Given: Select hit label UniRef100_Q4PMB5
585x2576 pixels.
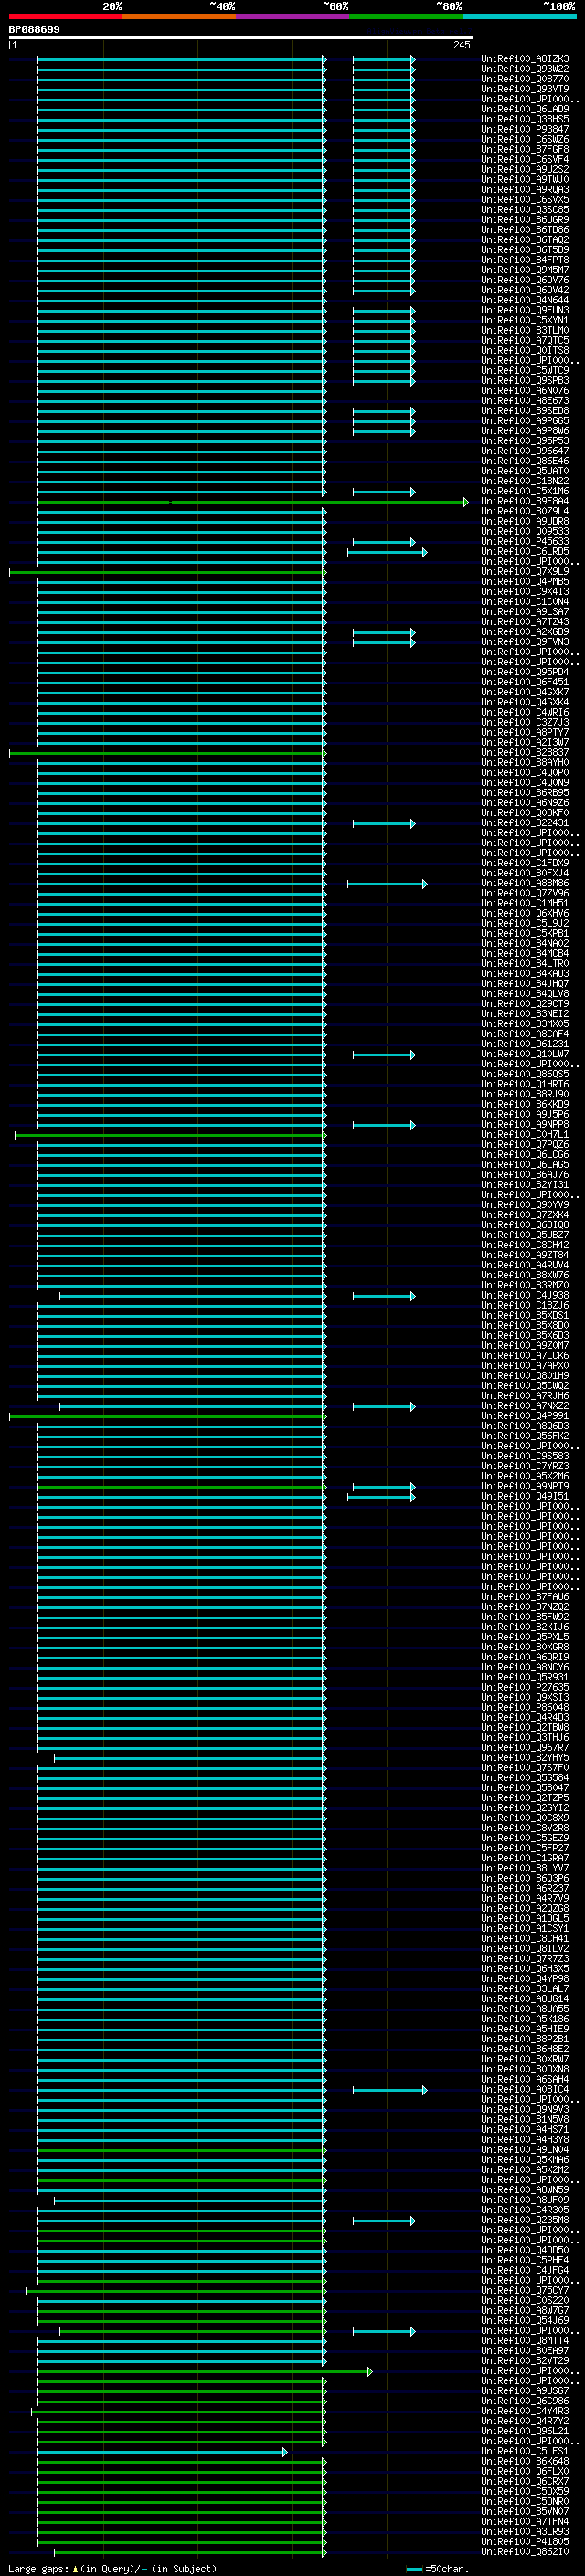Looking at the screenshot, I should pyautogui.click(x=525, y=581).
